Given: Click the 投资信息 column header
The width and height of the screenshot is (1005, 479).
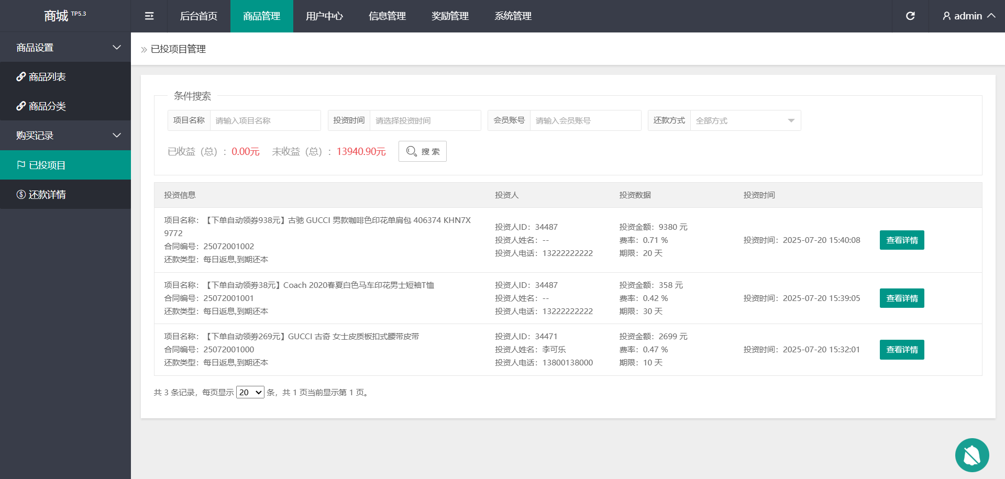Looking at the screenshot, I should [180, 195].
